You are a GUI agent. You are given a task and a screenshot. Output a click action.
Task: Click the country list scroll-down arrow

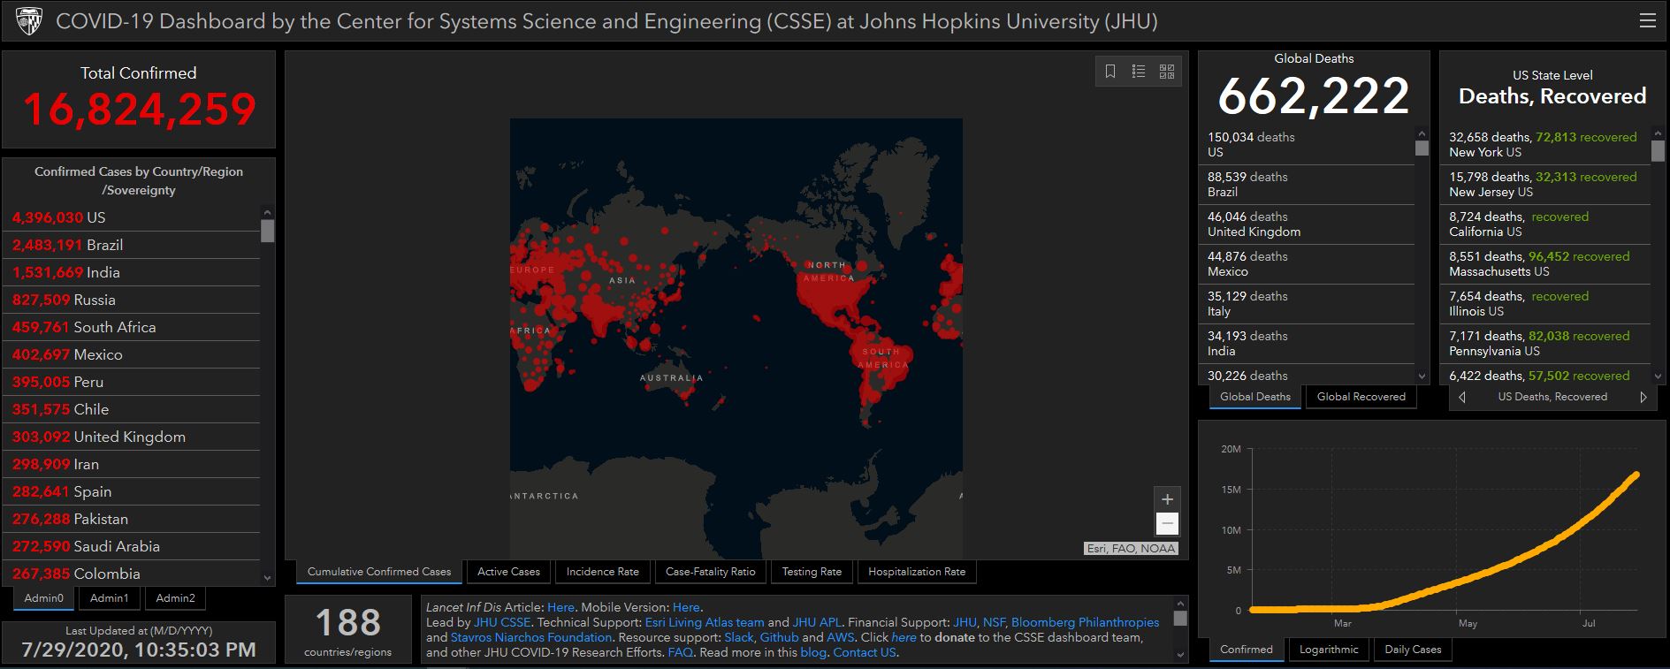point(268,578)
